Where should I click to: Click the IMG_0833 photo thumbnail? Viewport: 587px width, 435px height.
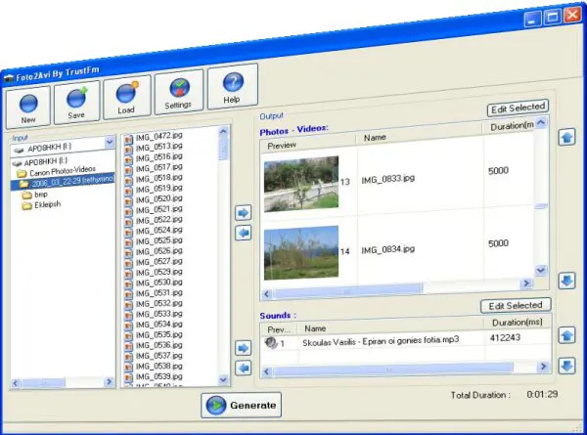301,182
